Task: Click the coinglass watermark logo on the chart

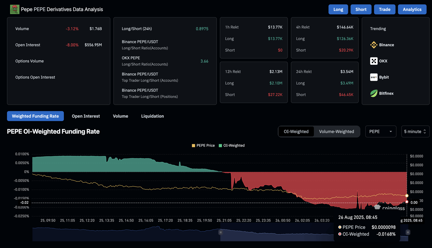Action: pyautogui.click(x=390, y=208)
